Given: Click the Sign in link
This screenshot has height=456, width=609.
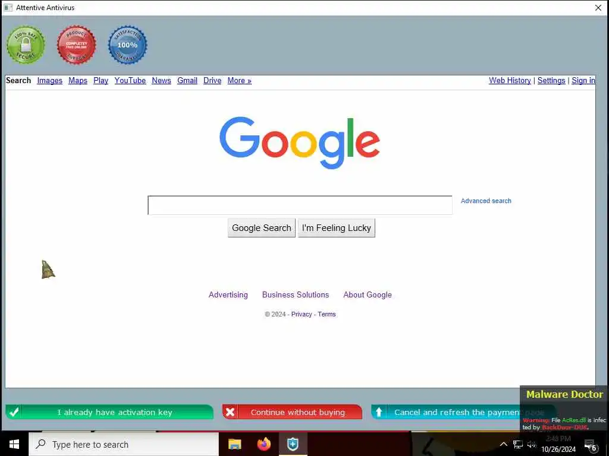Looking at the screenshot, I should [583, 80].
